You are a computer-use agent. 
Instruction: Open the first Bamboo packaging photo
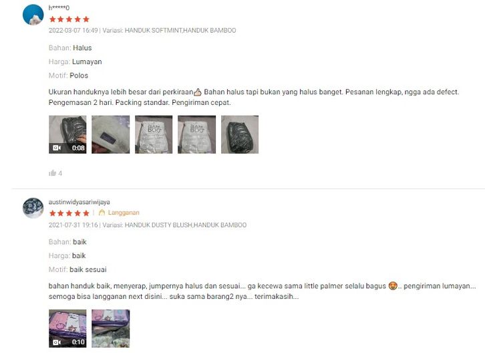[154, 134]
